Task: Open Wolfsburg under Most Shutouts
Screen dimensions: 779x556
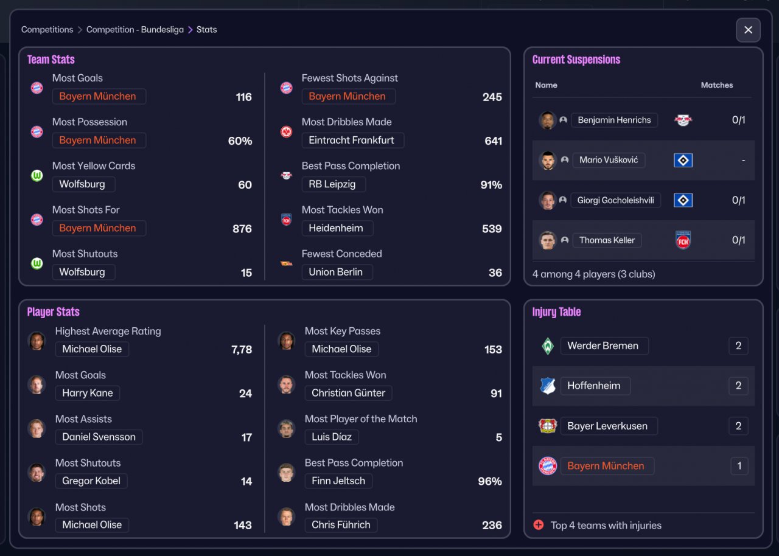Action: point(83,272)
